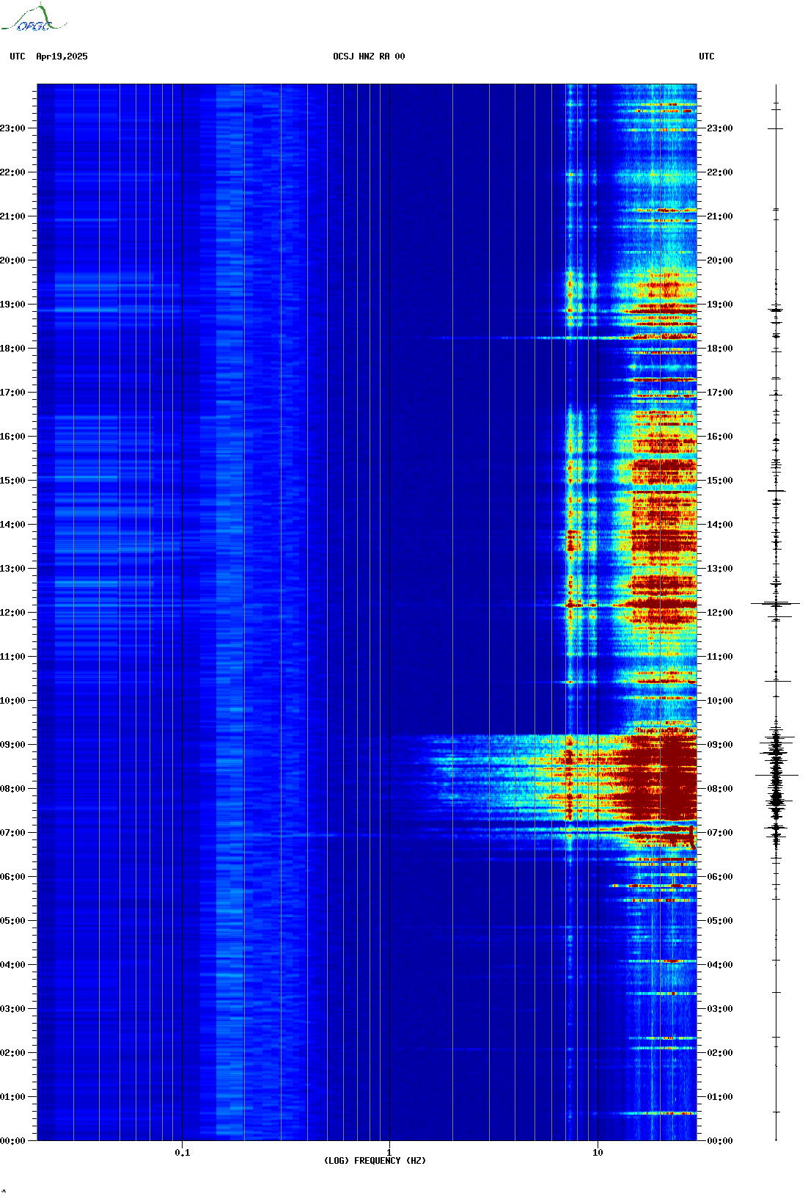This screenshot has width=808, height=1199.
Task: Click the 10 Hz frequency axis label
Action: [x=598, y=1153]
